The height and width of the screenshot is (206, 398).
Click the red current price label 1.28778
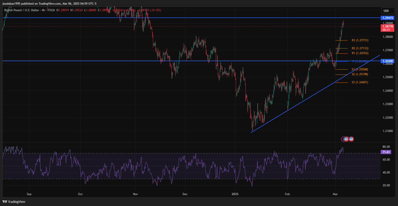click(x=387, y=26)
